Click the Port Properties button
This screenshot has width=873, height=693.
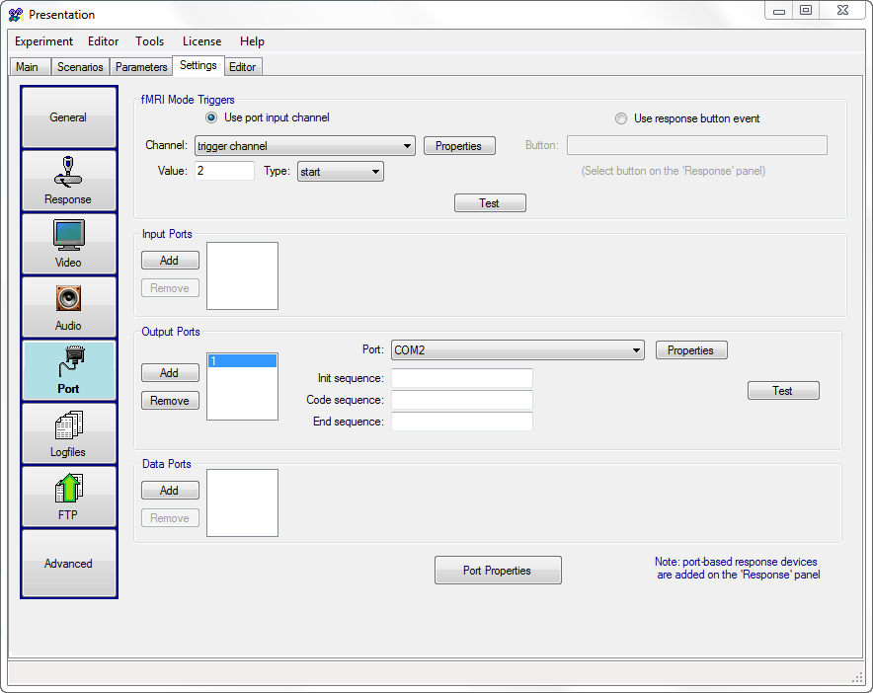tap(498, 571)
